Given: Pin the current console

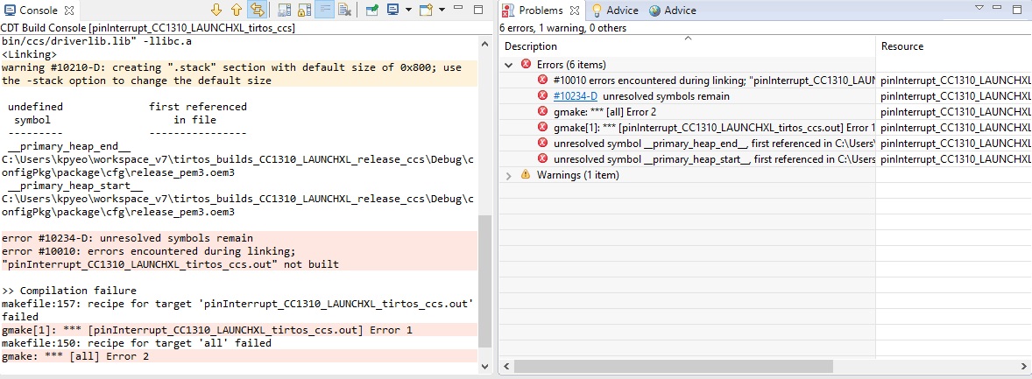Looking at the screenshot, I should (x=372, y=10).
